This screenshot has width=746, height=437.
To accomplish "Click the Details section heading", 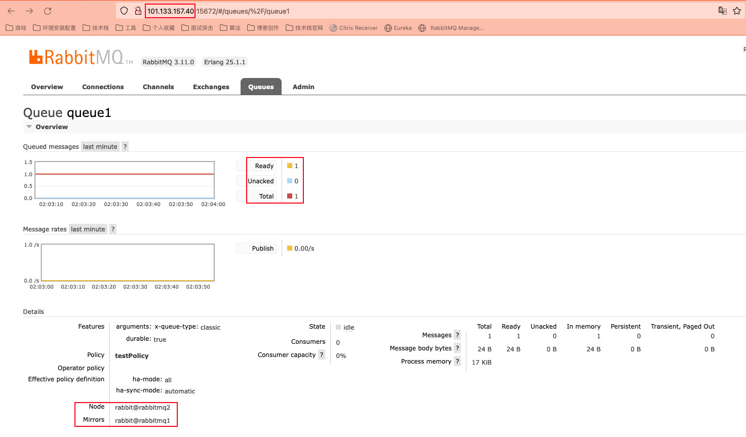I will click(x=33, y=311).
